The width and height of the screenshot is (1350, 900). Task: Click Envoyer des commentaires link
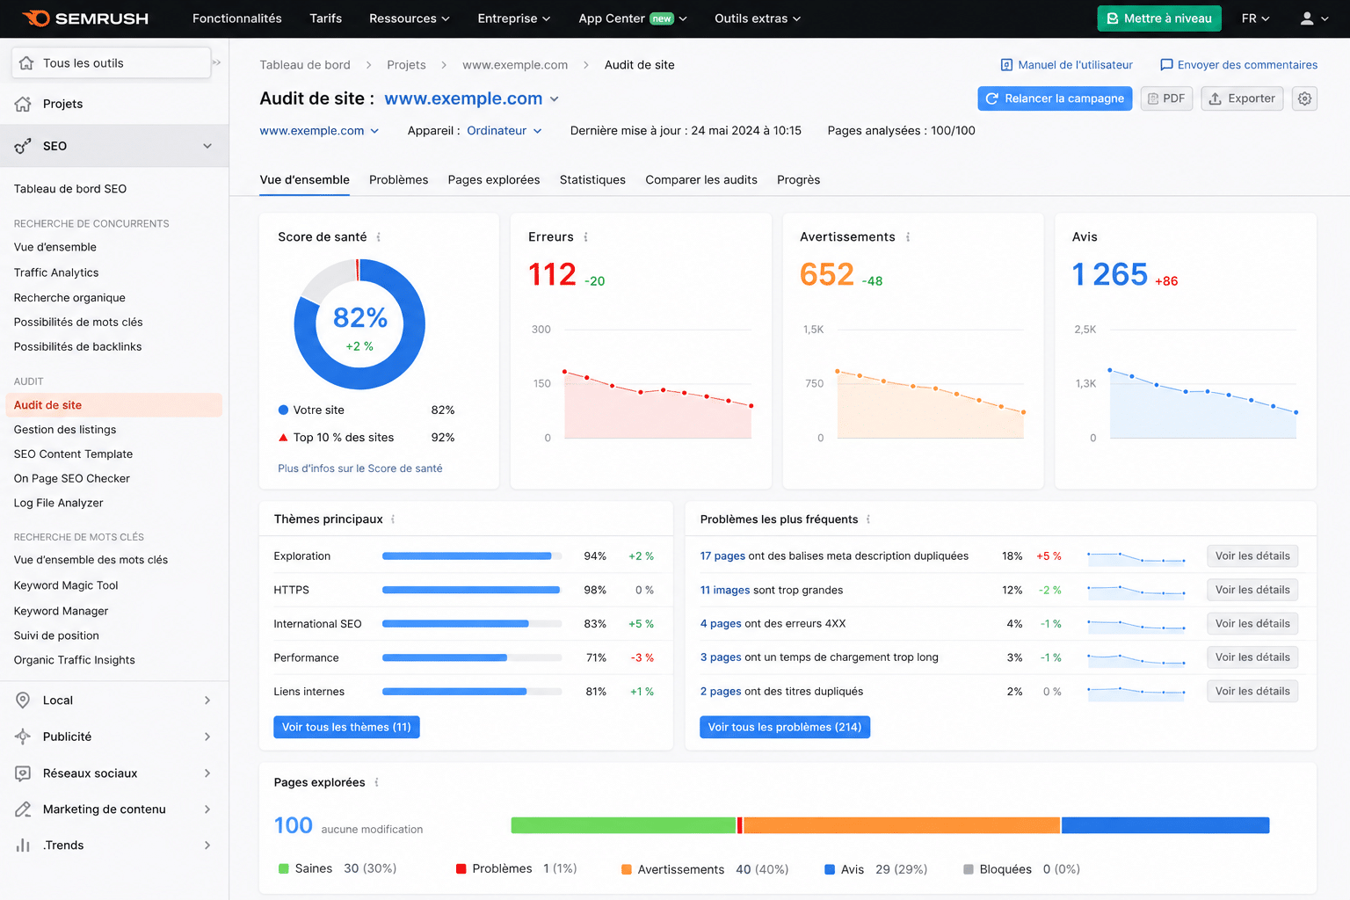tap(1238, 65)
